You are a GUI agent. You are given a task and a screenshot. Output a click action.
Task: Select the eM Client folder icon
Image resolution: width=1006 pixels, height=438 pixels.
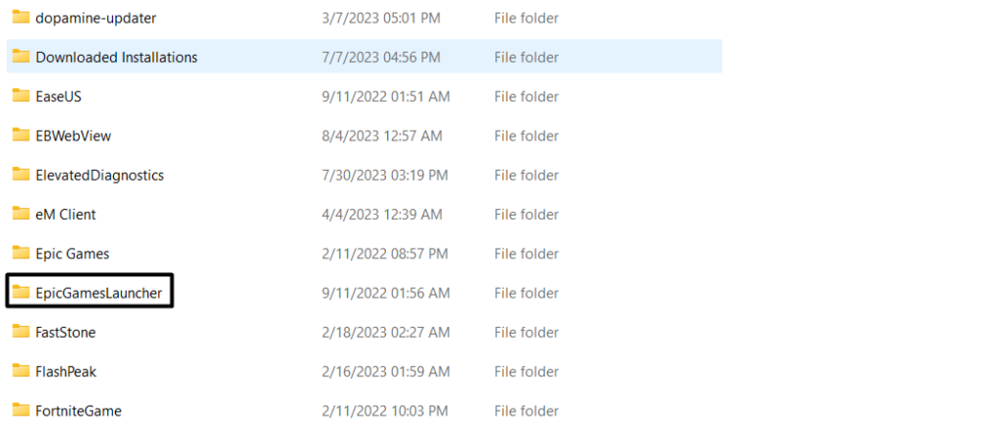point(21,214)
